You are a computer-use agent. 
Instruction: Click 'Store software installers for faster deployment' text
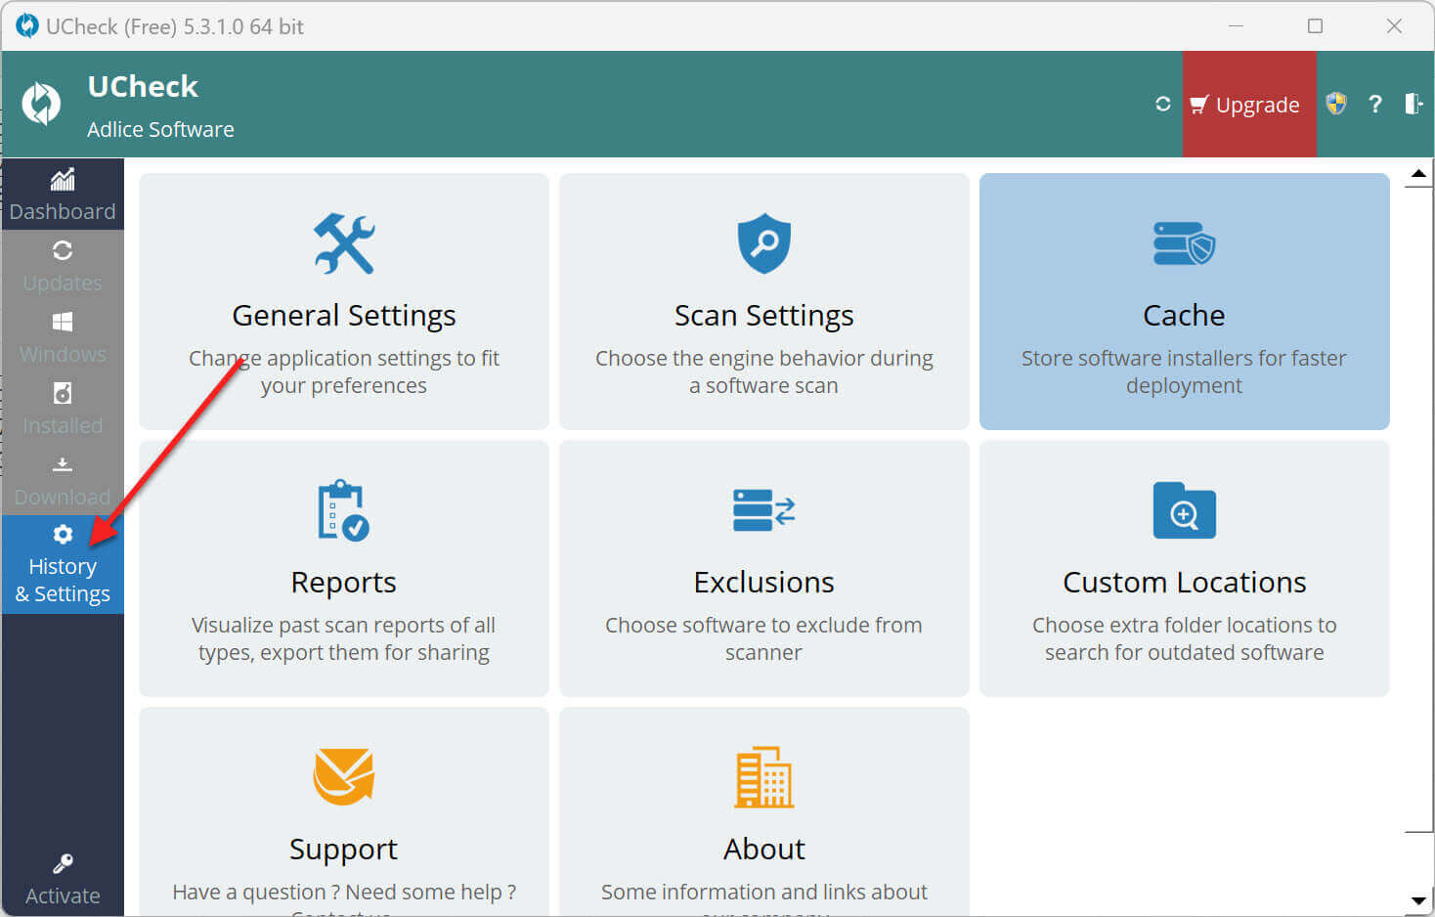tap(1184, 372)
